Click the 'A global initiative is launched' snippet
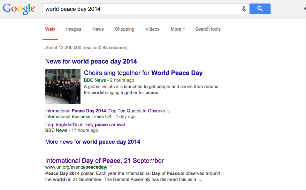This screenshot has width=306, height=190. click(151, 89)
